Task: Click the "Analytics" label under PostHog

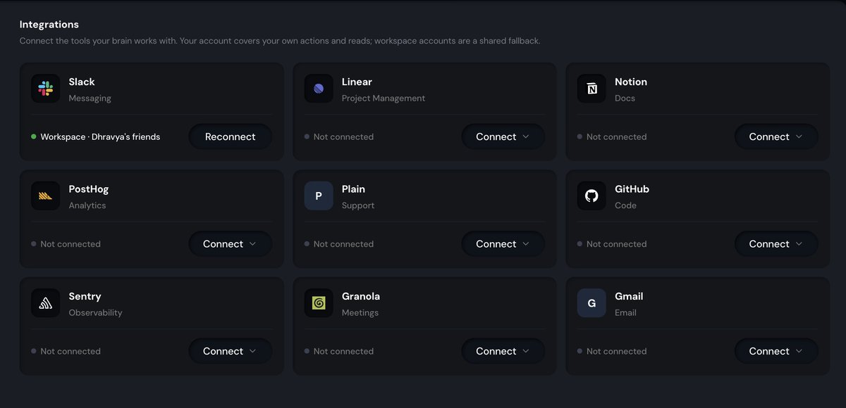Action: (x=87, y=206)
